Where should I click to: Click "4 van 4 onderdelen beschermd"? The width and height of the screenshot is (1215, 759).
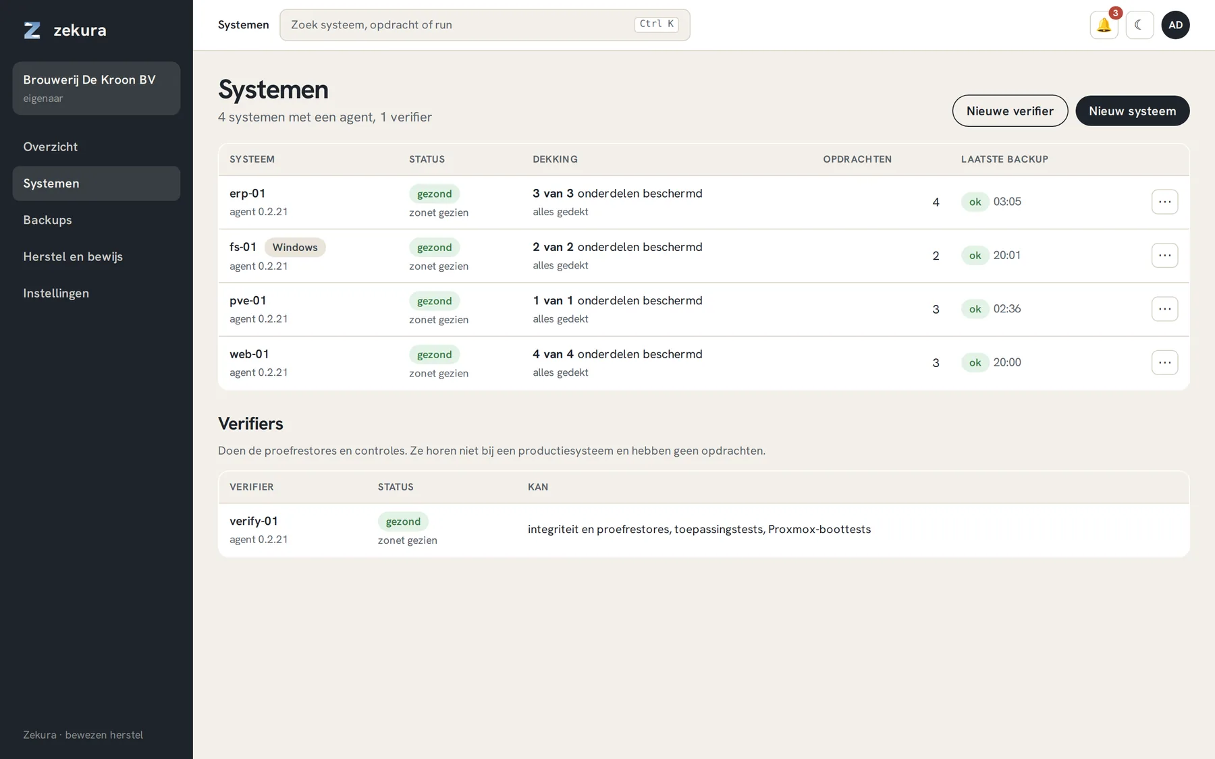(x=618, y=354)
